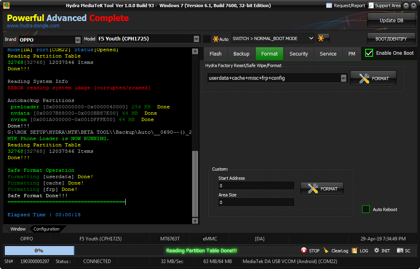Click 'Formatting [frp] Done!' log line
Image resolution: width=420 pixels, height=269 pixels.
coord(42,189)
